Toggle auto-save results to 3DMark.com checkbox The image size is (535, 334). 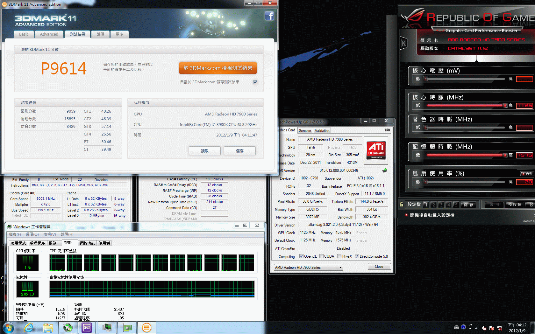(255, 82)
